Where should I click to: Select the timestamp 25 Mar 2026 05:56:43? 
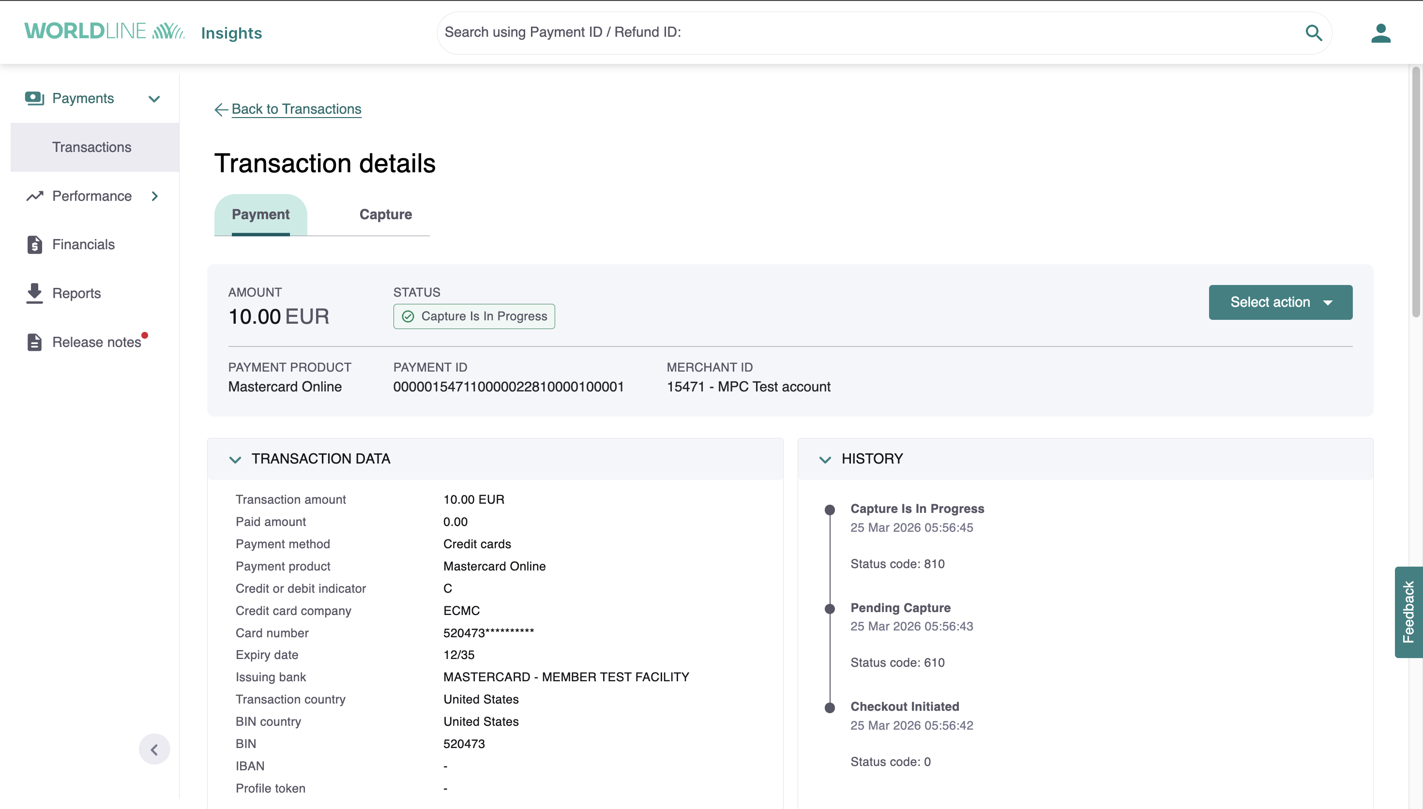point(912,626)
